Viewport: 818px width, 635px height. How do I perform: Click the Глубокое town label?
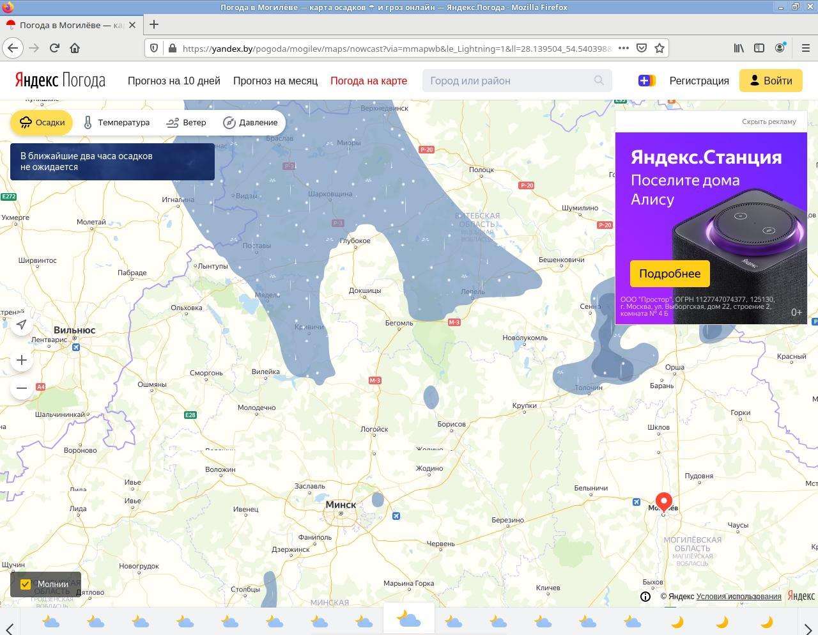[x=355, y=240]
